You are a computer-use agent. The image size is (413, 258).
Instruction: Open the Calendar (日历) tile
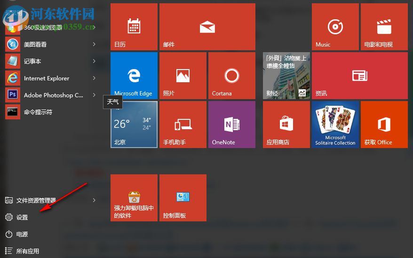(x=134, y=27)
